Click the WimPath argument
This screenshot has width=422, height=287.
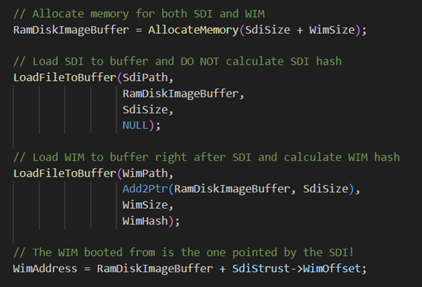coord(145,173)
